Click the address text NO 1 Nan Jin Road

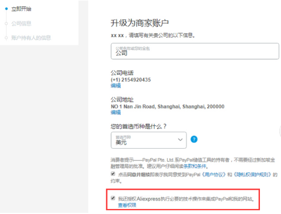click(x=133, y=107)
